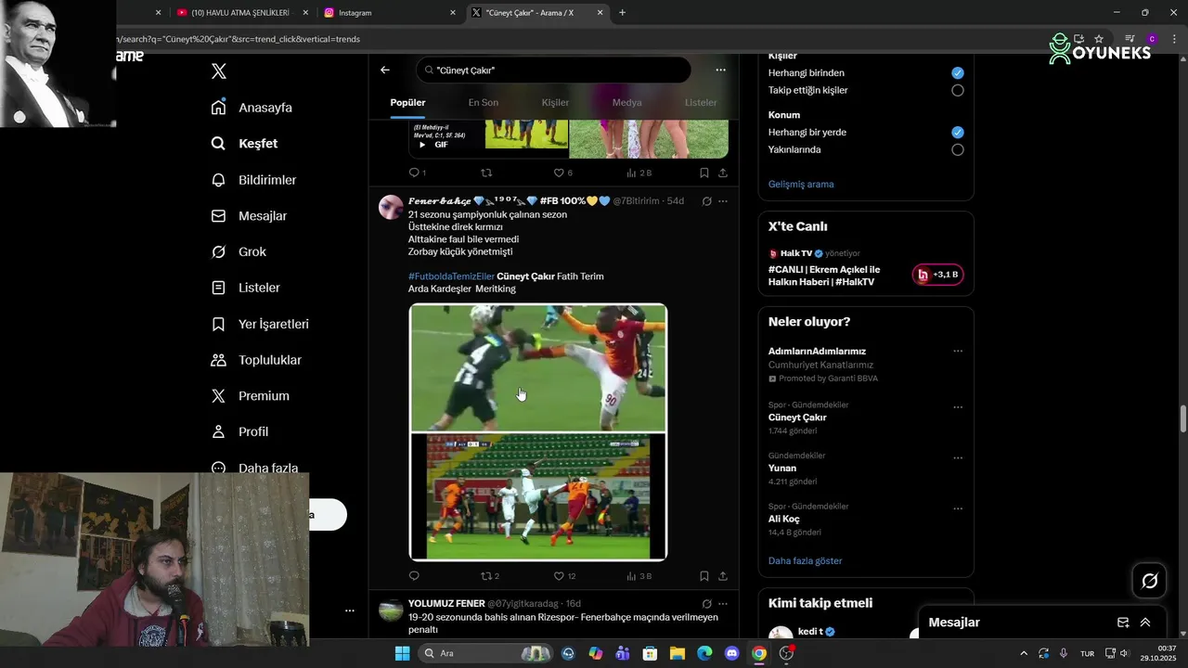The height and width of the screenshot is (668, 1188).
Task: Open Discord from the taskbar
Action: [731, 653]
